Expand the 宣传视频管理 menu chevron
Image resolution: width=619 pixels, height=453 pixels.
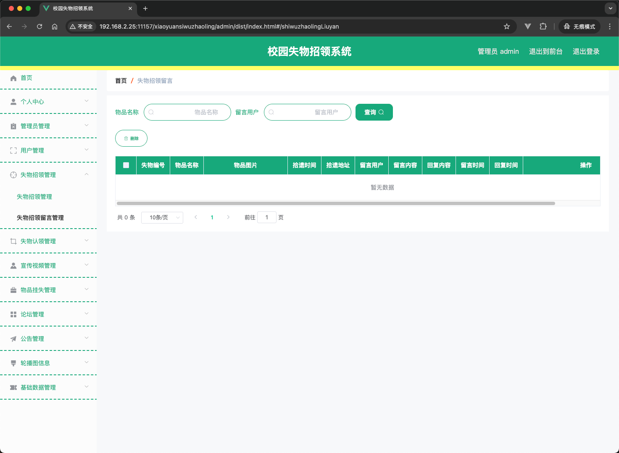[x=87, y=265]
